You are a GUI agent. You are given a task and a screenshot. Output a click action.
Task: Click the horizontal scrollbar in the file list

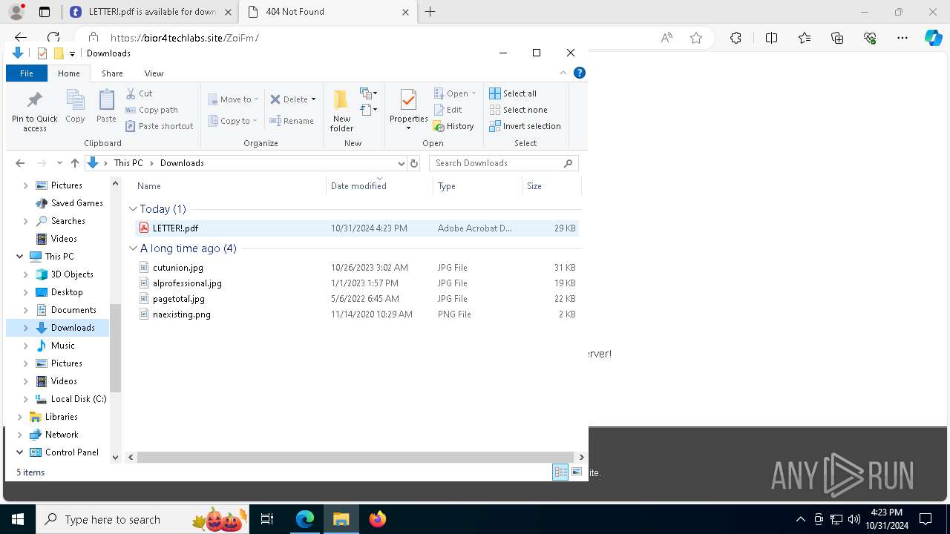(356, 457)
